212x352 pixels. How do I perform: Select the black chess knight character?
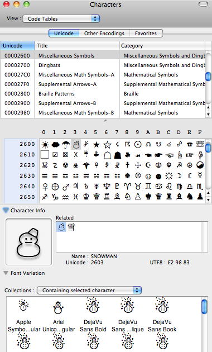[x=190, y=197]
